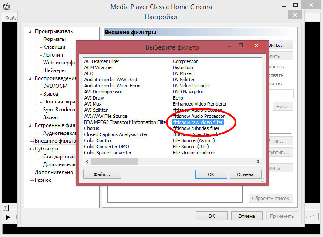Viewport: 323px width, 237px height.
Task: Choose AEC filter entry
Action: (x=88, y=73)
